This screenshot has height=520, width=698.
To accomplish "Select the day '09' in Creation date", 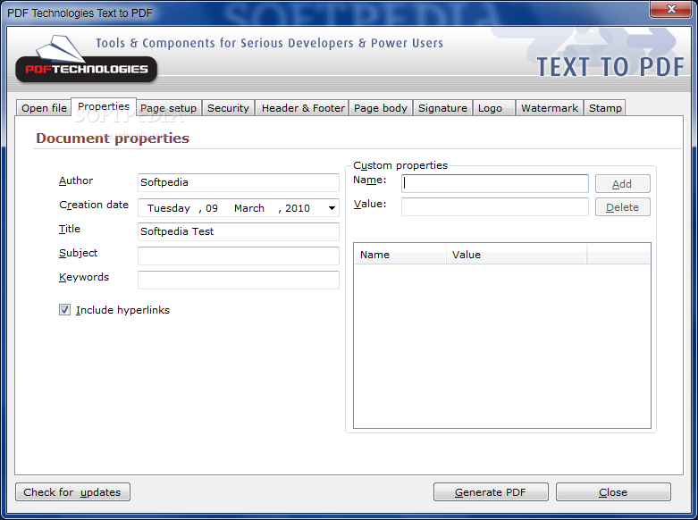I will click(212, 208).
